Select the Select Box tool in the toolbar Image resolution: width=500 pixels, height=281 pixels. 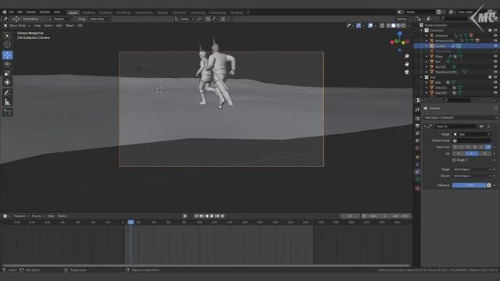click(7, 36)
